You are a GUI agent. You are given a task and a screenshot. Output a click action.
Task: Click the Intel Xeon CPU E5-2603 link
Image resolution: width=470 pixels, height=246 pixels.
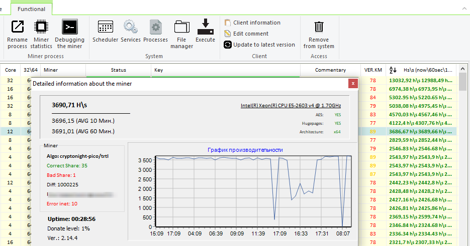[291, 106]
